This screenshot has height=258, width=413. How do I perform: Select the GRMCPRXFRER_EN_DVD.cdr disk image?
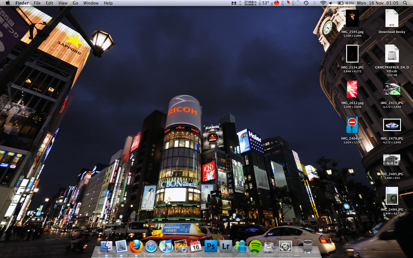392,54
